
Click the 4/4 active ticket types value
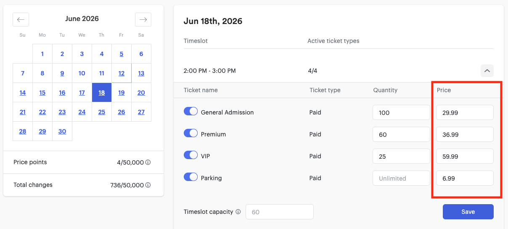pyautogui.click(x=312, y=71)
